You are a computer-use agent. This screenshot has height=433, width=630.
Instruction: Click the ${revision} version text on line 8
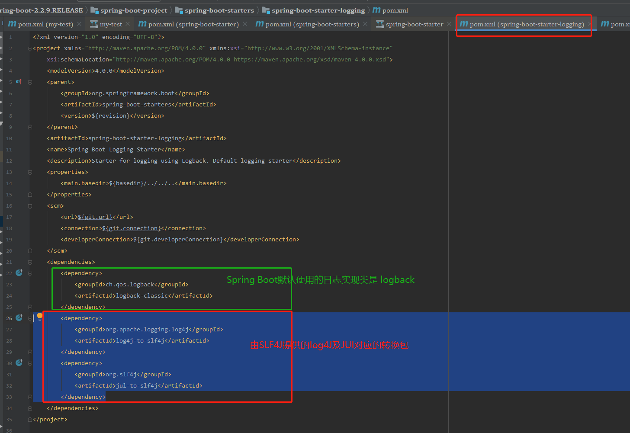coord(111,115)
